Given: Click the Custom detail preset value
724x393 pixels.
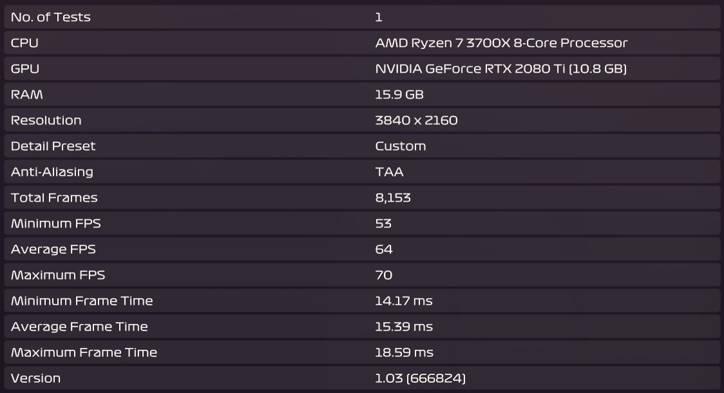Looking at the screenshot, I should click(401, 146).
